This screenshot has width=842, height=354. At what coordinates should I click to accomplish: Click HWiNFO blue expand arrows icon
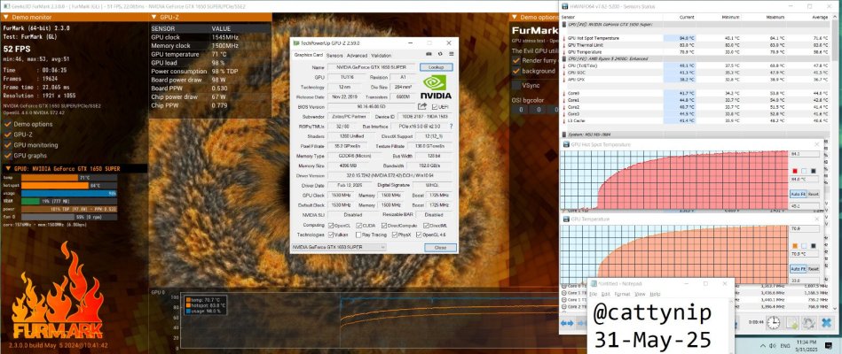click(567, 323)
